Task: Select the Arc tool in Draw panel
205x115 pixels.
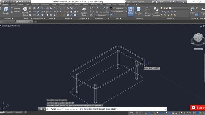Action: 55,8
